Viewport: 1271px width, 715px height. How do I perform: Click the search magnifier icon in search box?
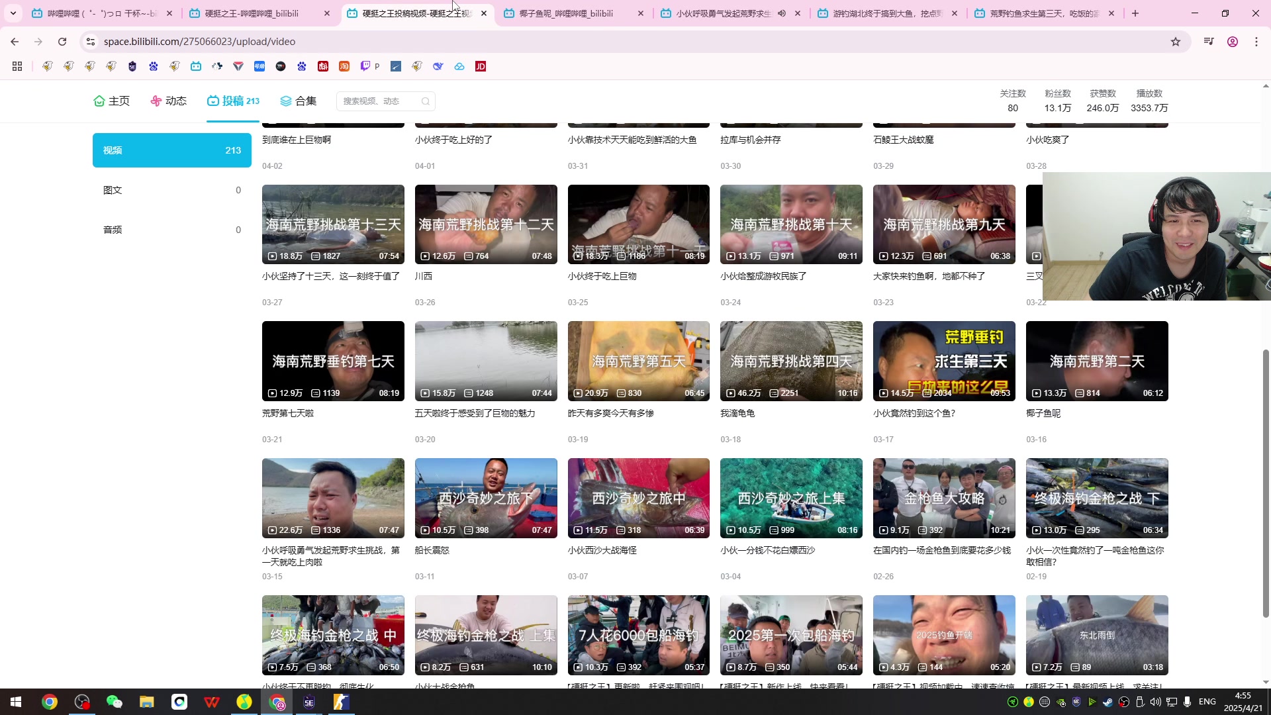click(x=426, y=101)
